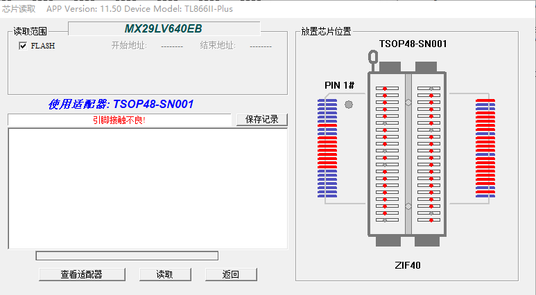Open 查看适配器 (view adapter)
Viewport: 536px width, 295px height.
tap(81, 274)
